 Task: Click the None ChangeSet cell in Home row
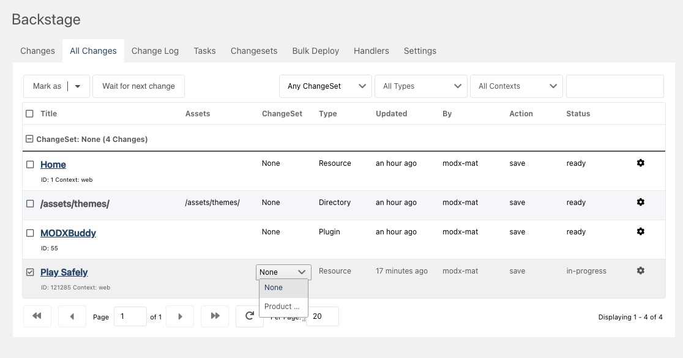click(271, 163)
